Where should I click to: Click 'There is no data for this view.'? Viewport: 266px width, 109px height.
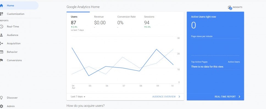[x=207, y=67]
